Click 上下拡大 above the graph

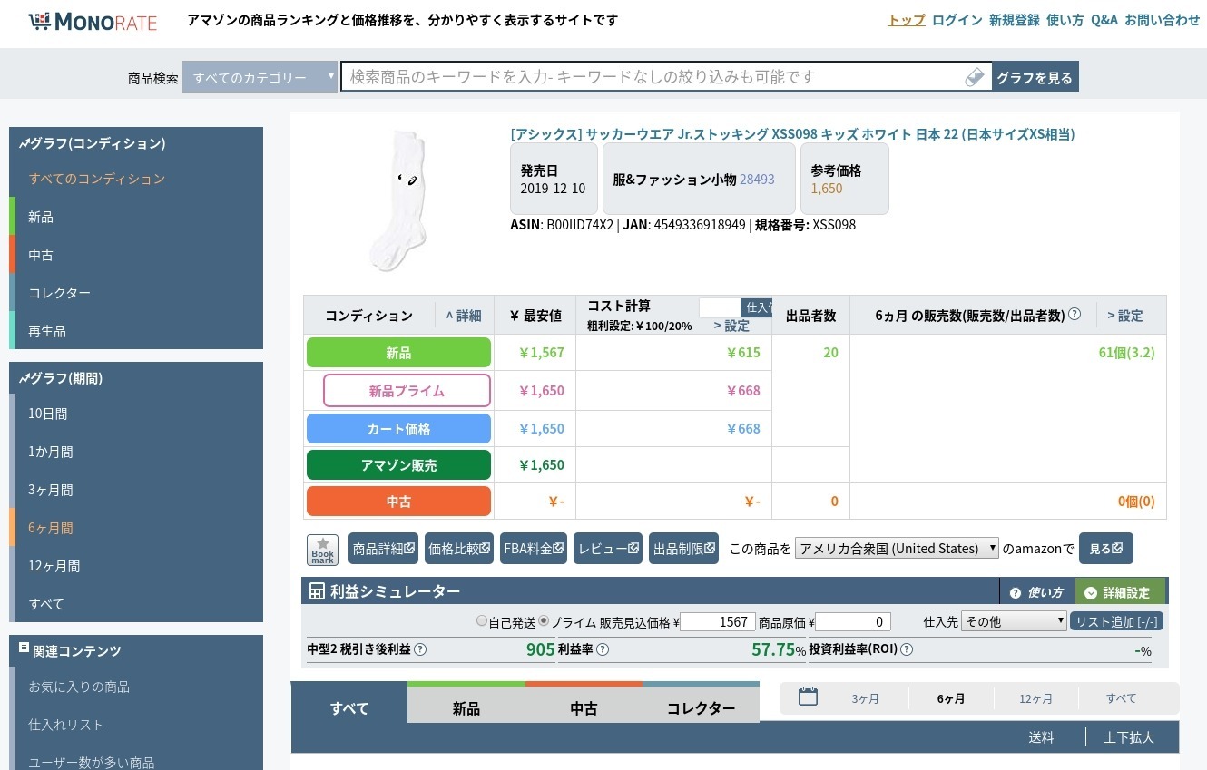1129,737
